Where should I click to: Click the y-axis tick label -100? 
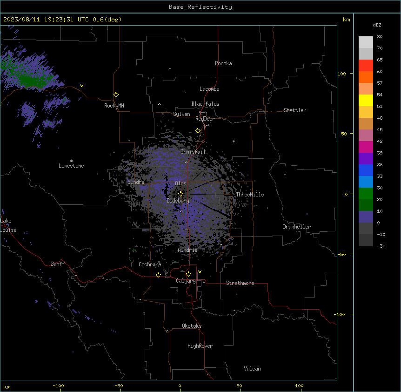[340, 314]
